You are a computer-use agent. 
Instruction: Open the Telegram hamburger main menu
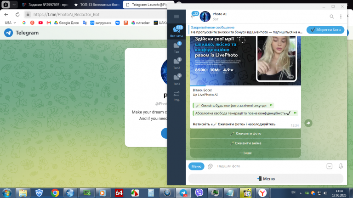pos(176,17)
